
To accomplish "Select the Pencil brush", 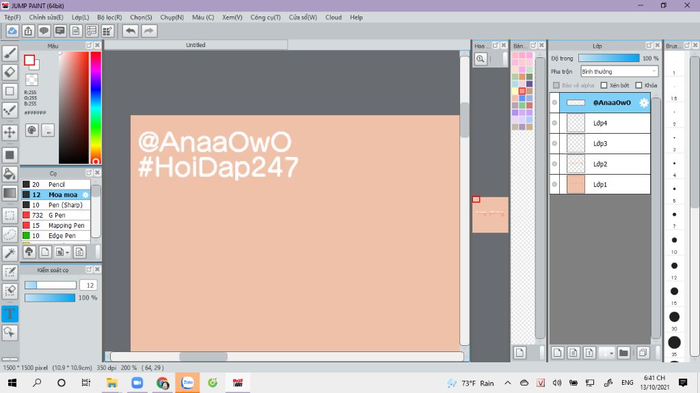I will (x=56, y=184).
